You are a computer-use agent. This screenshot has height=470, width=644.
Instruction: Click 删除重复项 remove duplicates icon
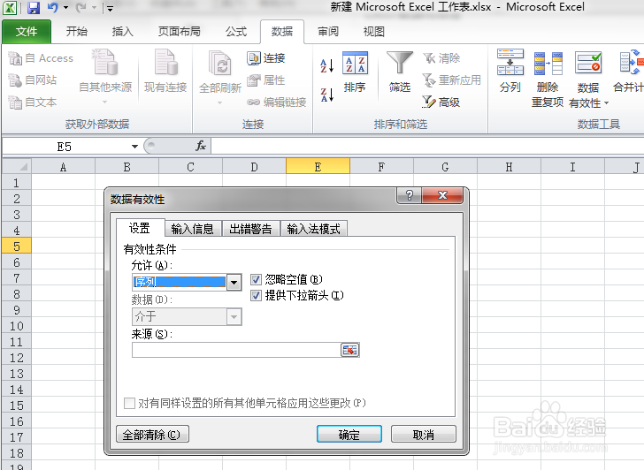548,78
